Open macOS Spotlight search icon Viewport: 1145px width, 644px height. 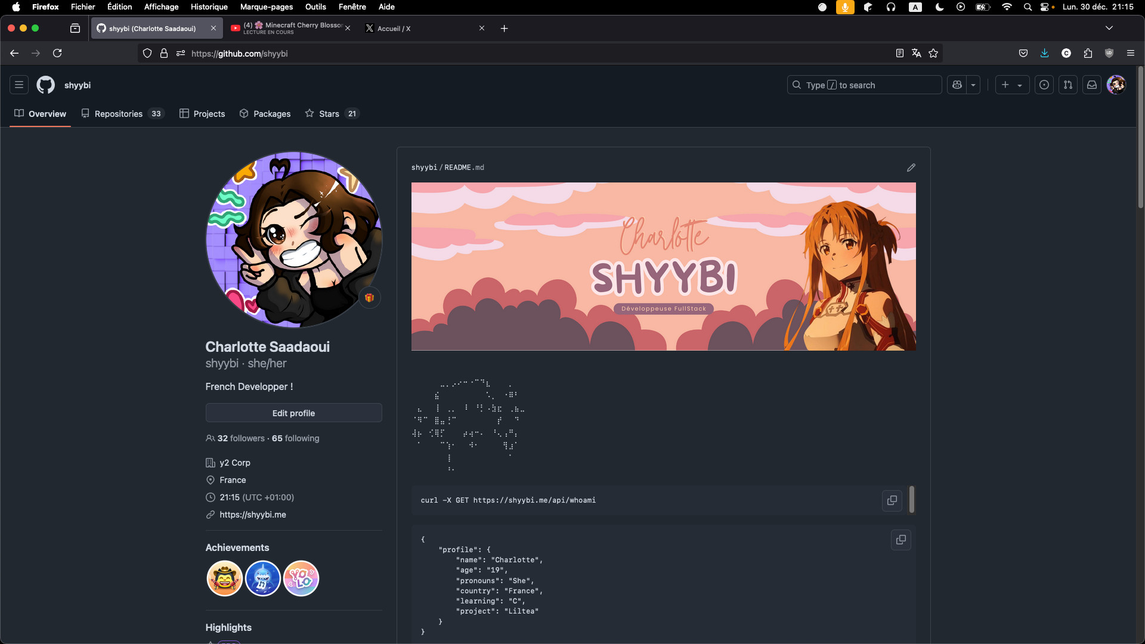[1028, 7]
